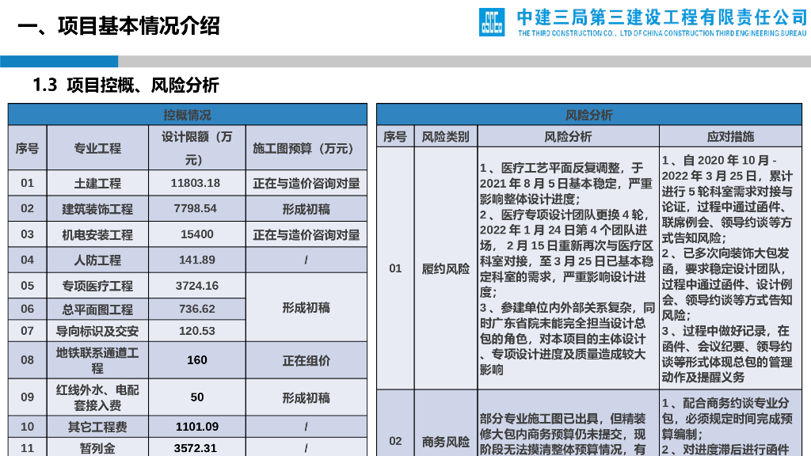This screenshot has height=456, width=811.
Task: Click the 正在组价 status cell
Action: [307, 360]
